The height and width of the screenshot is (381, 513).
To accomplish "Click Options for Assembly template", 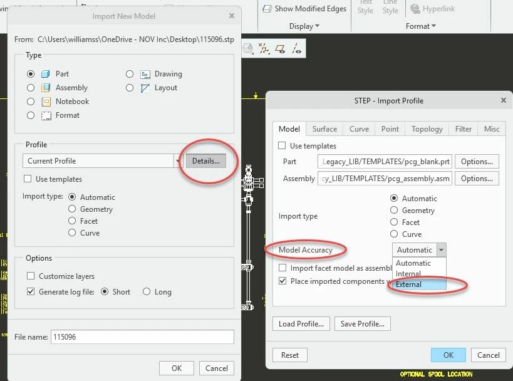I will click(477, 179).
